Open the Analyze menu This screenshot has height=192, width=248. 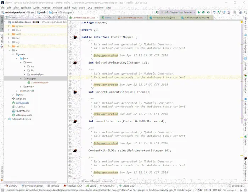click(46, 7)
